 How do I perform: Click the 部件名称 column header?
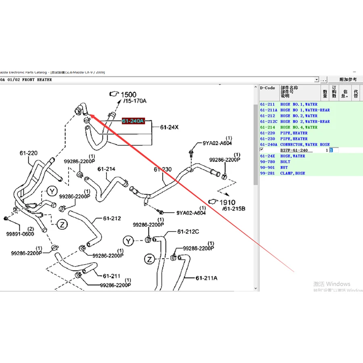(x=300, y=93)
